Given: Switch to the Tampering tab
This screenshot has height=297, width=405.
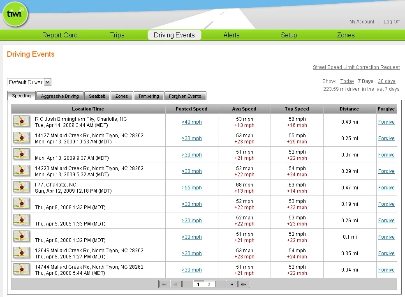Looking at the screenshot, I should point(148,96).
